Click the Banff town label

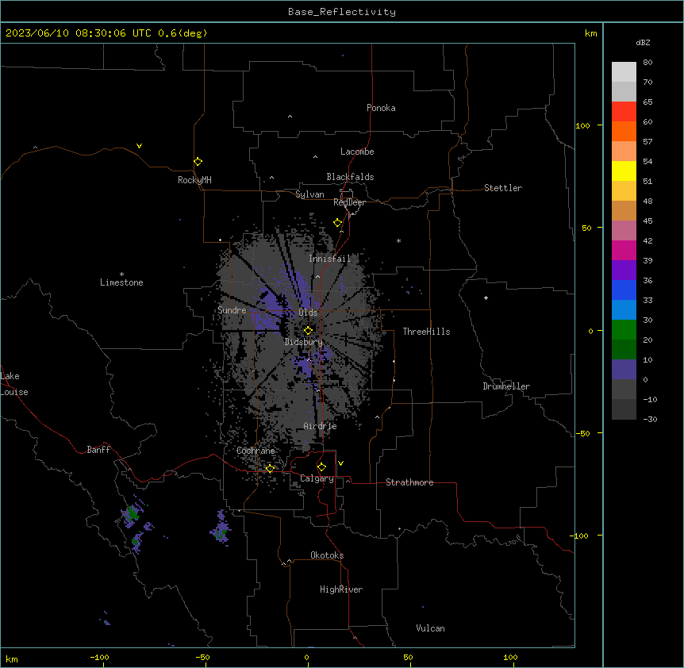tap(98, 450)
